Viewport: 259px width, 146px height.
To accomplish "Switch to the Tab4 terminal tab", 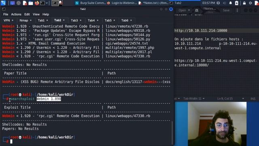I will [91, 20].
